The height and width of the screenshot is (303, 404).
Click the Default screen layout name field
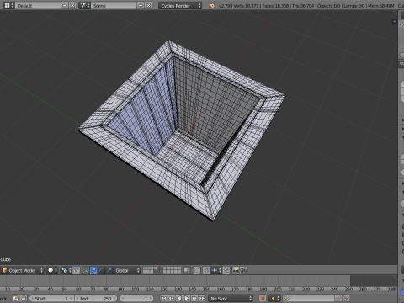coord(38,5)
